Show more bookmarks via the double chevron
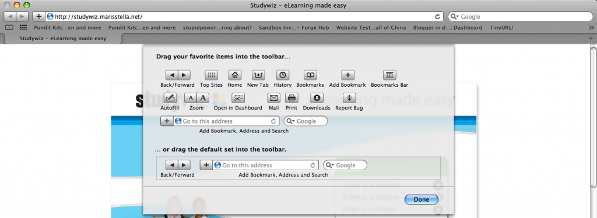The width and height of the screenshot is (597, 218). [x=591, y=27]
